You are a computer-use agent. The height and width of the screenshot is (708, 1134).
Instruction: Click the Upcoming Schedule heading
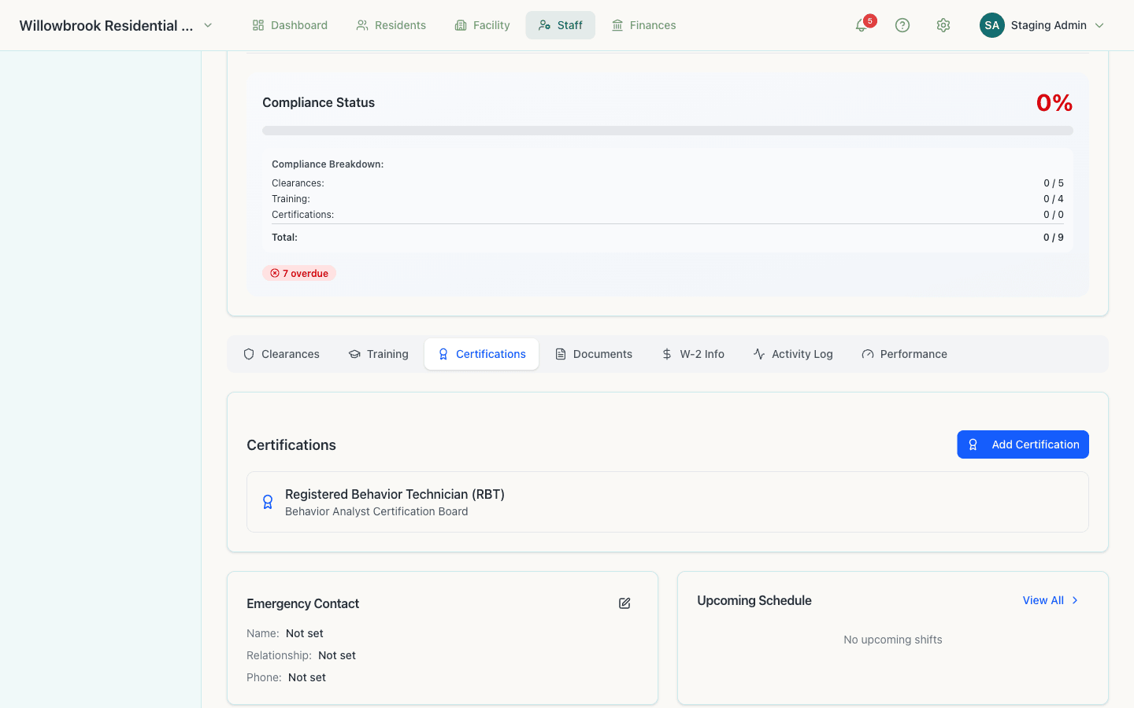pyautogui.click(x=754, y=600)
